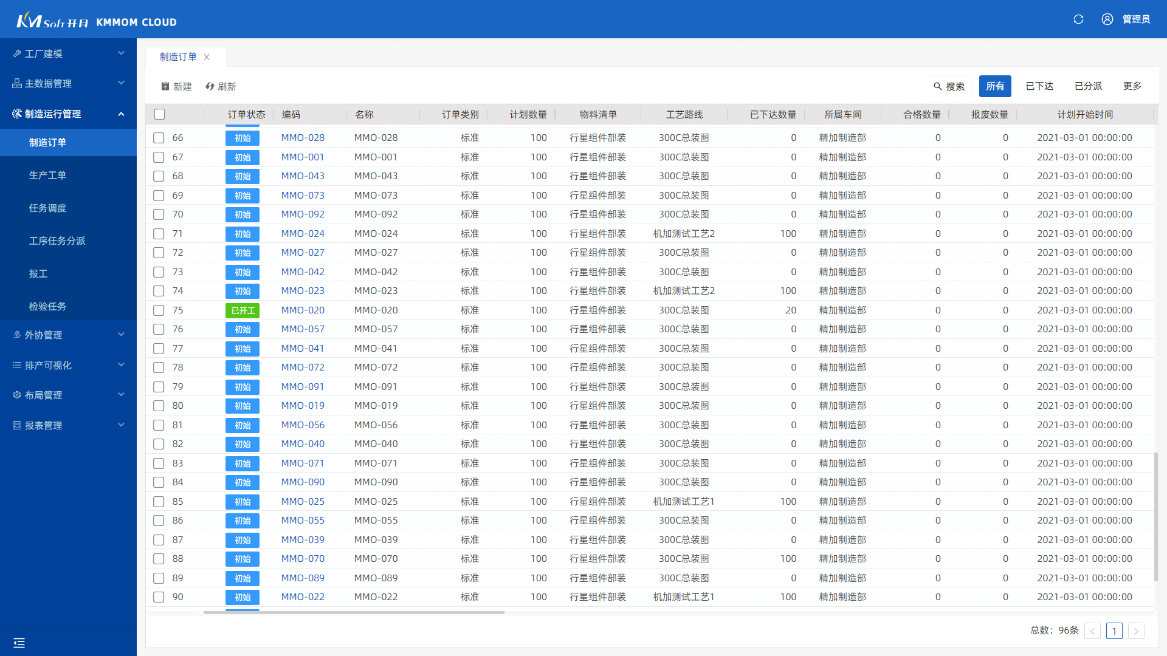Tick the checkbox for row 66

click(159, 138)
